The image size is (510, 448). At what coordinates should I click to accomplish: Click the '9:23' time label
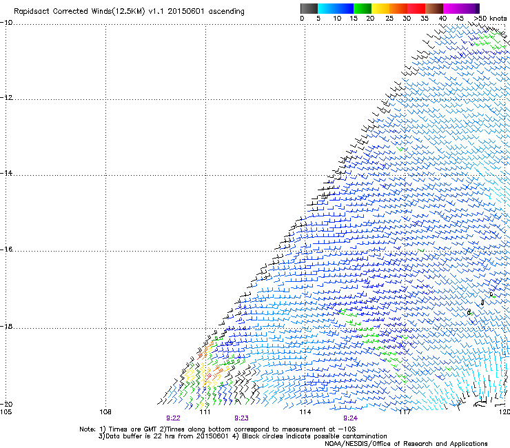[x=241, y=418]
